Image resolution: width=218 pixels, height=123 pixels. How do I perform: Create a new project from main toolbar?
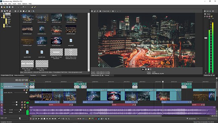pyautogui.click(x=2, y=7)
